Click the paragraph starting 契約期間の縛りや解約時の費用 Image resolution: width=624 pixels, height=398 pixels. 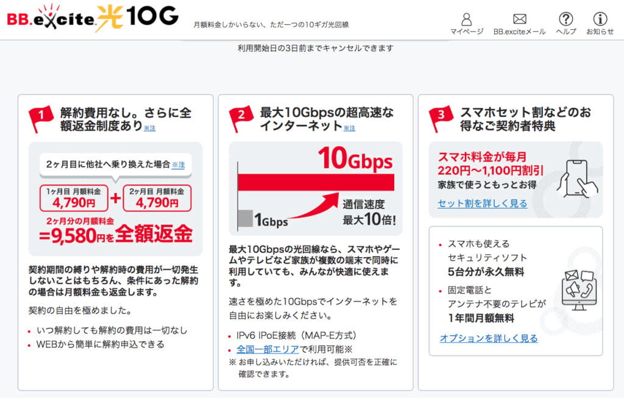113,281
